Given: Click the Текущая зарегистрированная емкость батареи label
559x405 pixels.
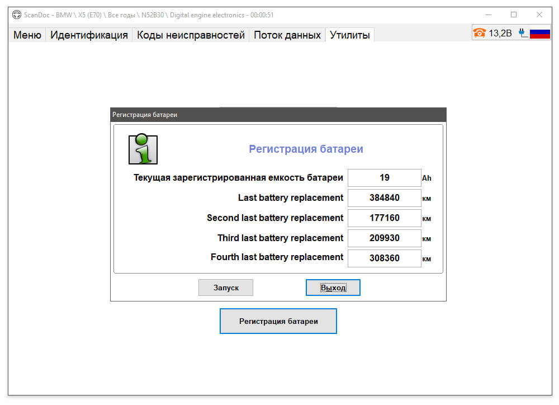Looking at the screenshot, I should (238, 178).
